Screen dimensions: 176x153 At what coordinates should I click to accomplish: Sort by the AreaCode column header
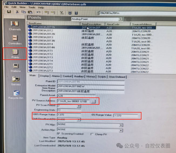[x=117, y=24]
